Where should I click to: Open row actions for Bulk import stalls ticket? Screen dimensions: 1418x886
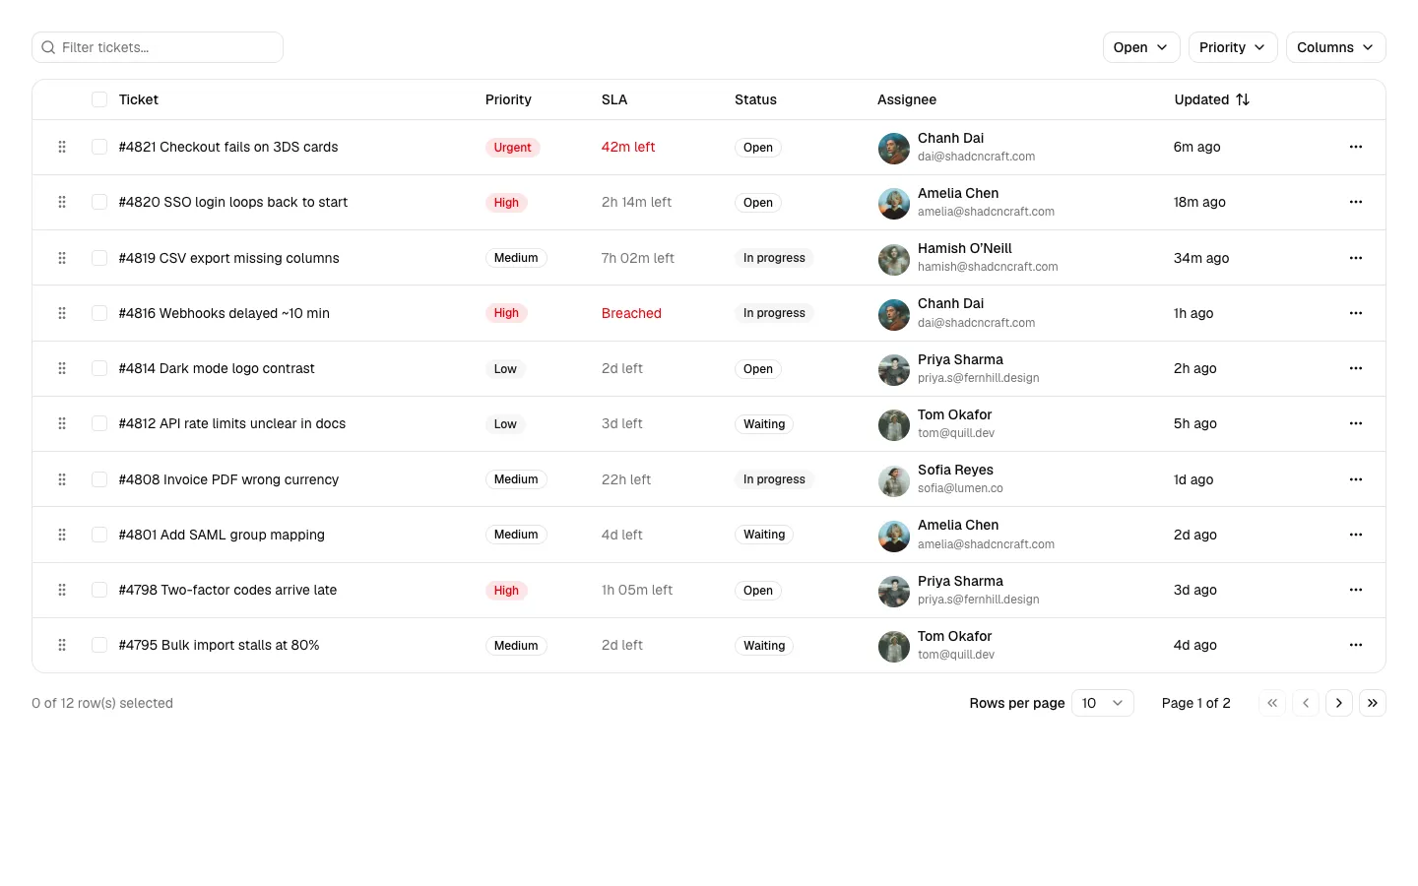(x=1356, y=645)
